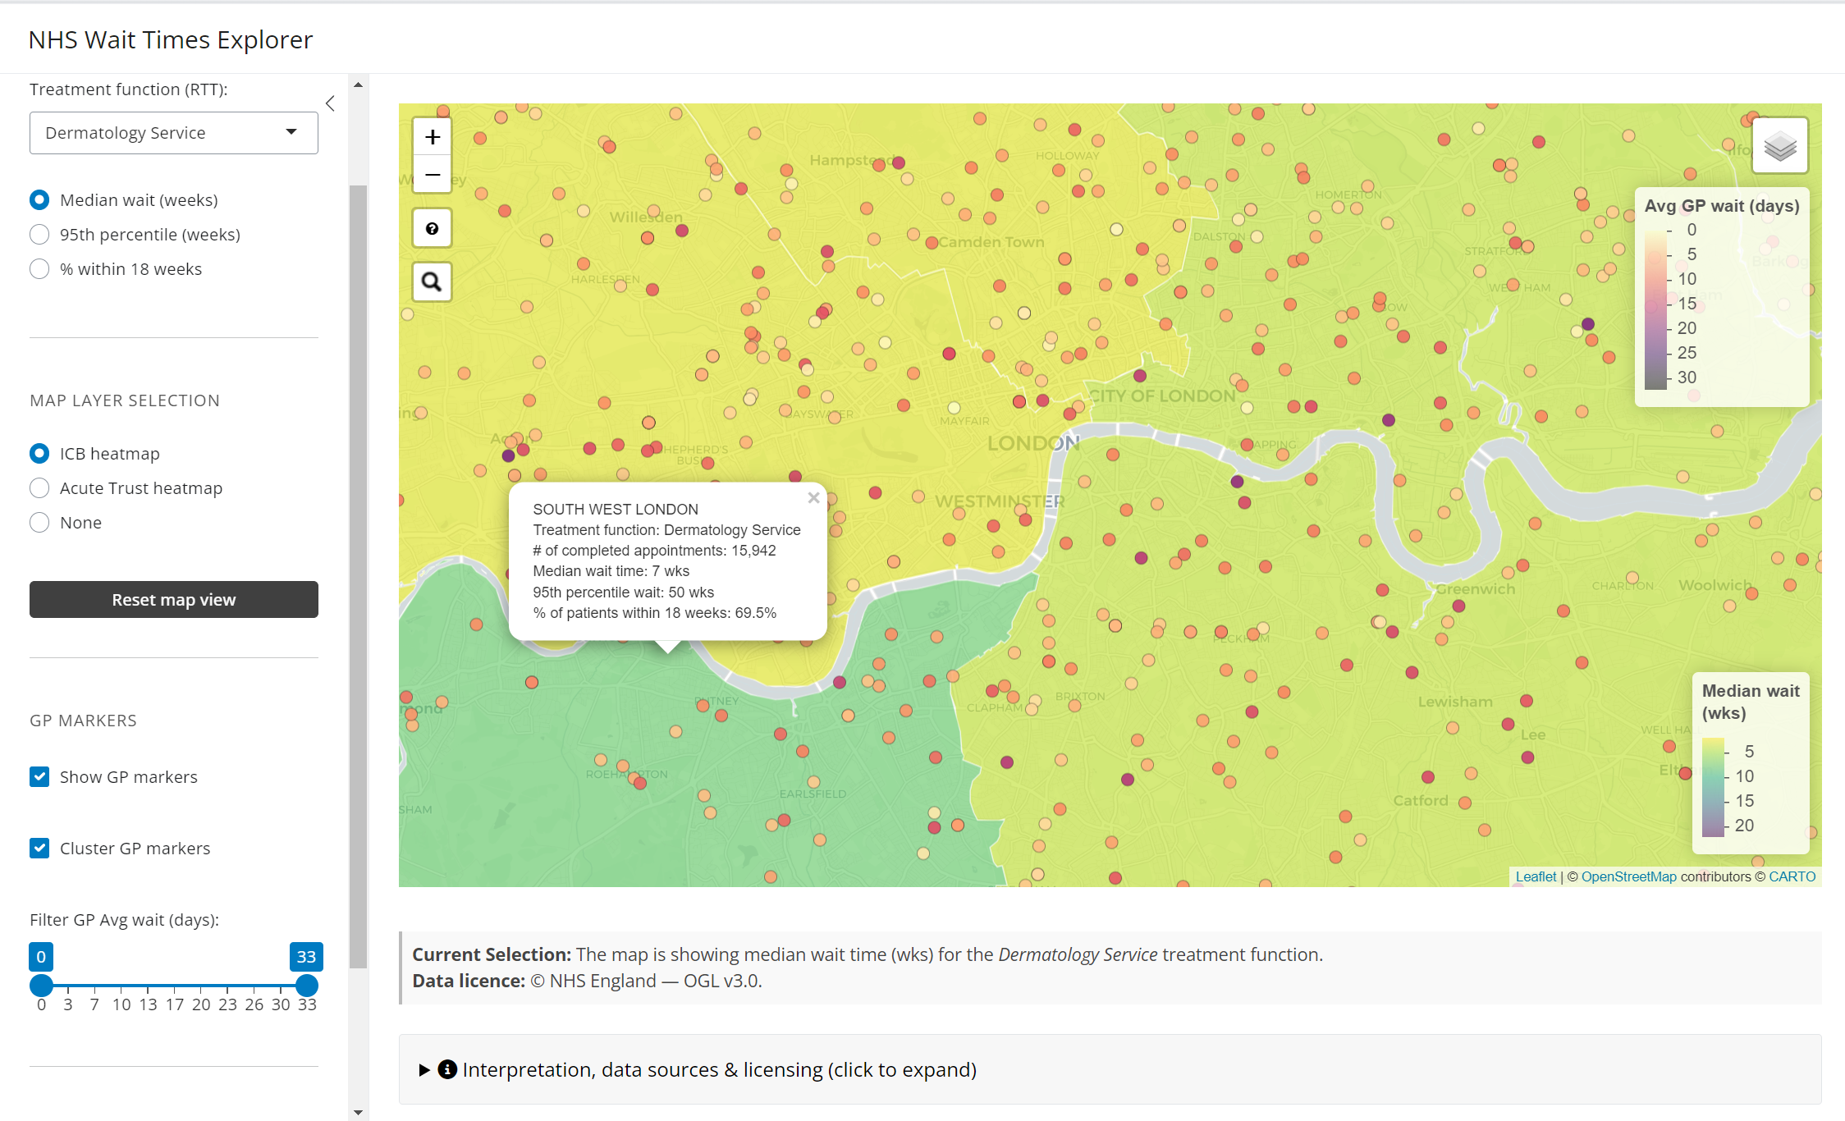Open the Leaflet attribution link
The height and width of the screenshot is (1121, 1845).
point(1535,876)
